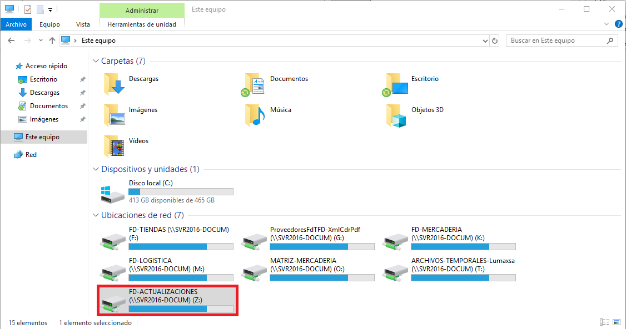
Task: Select the Música folder icon
Action: click(255, 115)
